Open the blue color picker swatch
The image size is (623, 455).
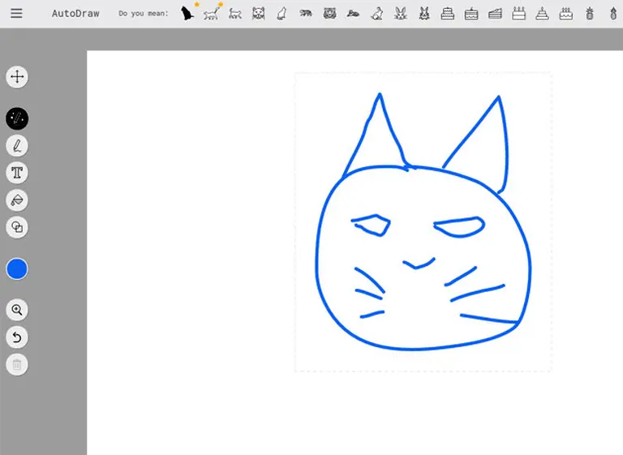[17, 269]
